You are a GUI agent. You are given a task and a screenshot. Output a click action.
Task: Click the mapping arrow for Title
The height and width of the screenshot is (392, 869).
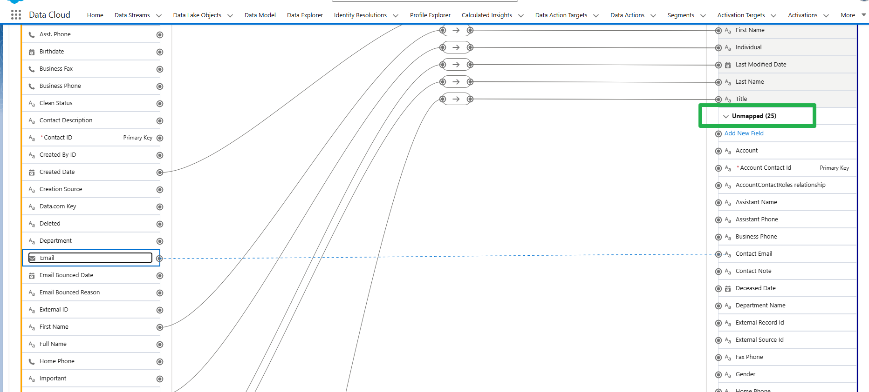pos(456,99)
